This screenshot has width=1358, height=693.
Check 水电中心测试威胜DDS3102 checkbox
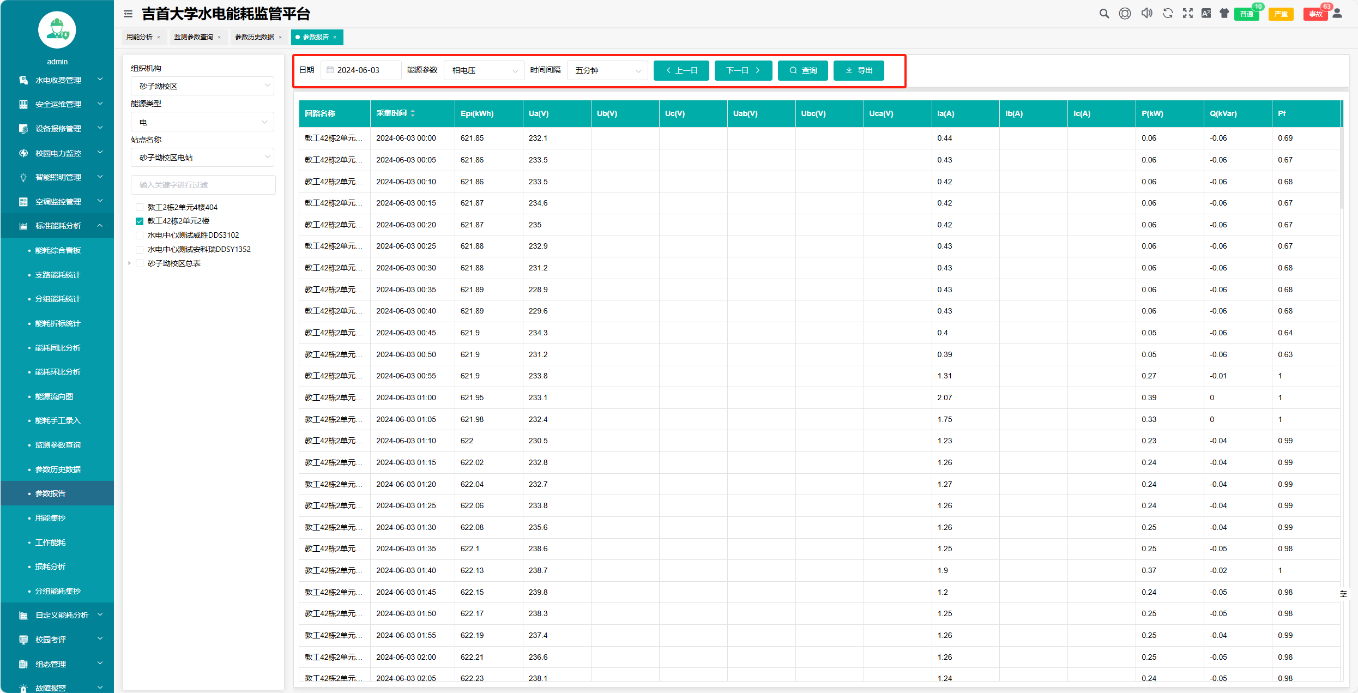point(140,236)
